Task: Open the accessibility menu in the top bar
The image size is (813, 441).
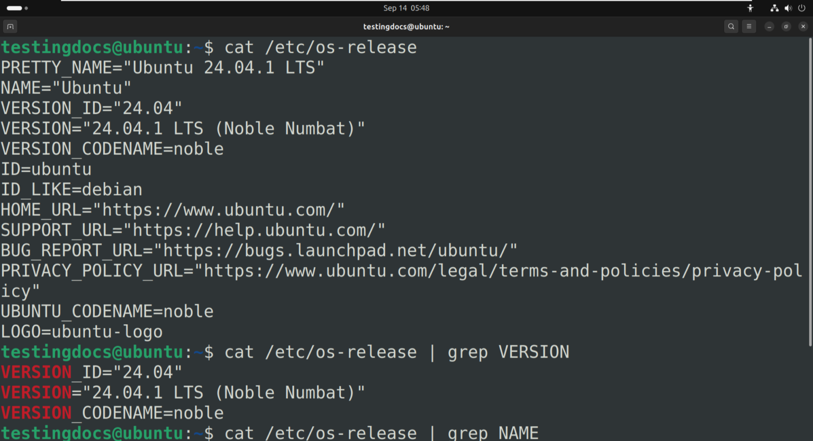Action: point(750,8)
